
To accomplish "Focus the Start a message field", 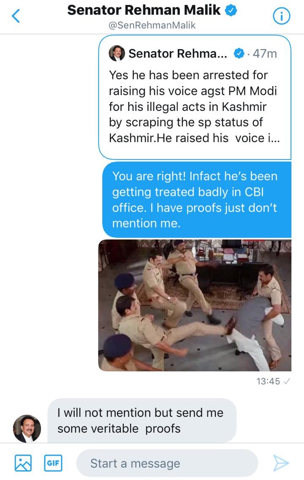I will click(x=167, y=463).
